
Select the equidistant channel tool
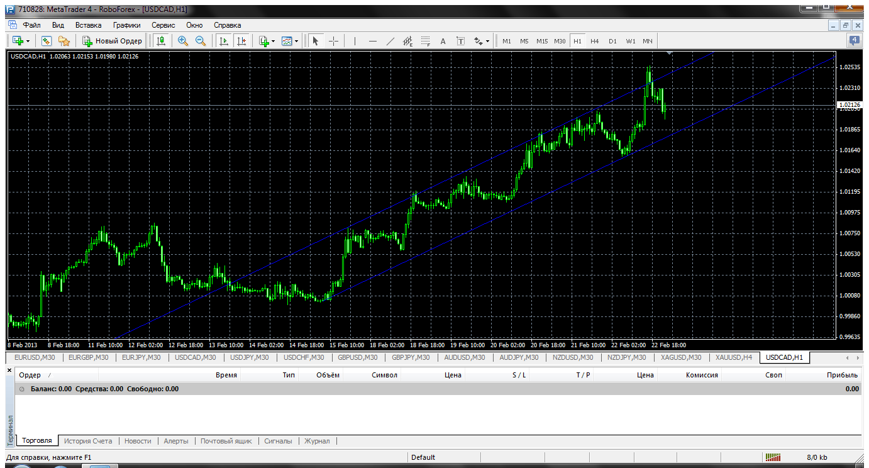pos(407,41)
